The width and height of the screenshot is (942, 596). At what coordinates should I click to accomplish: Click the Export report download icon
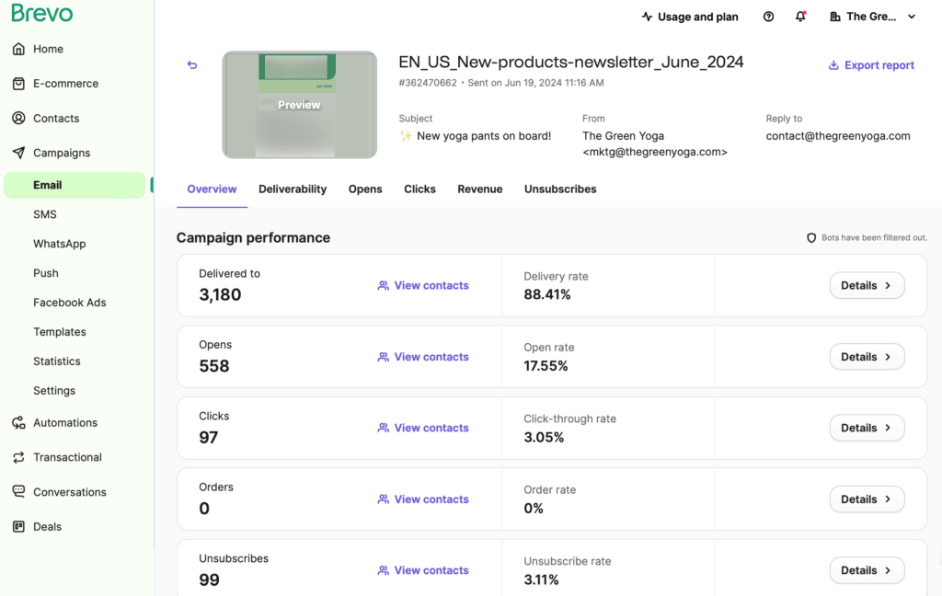tap(833, 65)
